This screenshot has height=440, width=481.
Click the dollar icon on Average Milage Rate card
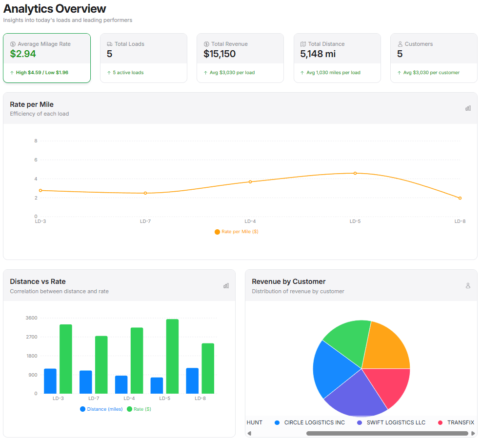(x=13, y=44)
